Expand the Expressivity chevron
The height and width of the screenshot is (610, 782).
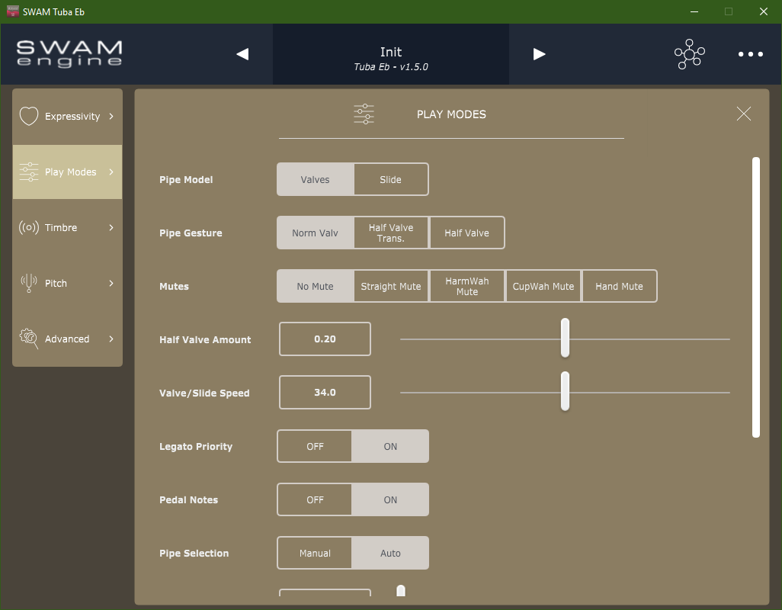[x=111, y=116]
